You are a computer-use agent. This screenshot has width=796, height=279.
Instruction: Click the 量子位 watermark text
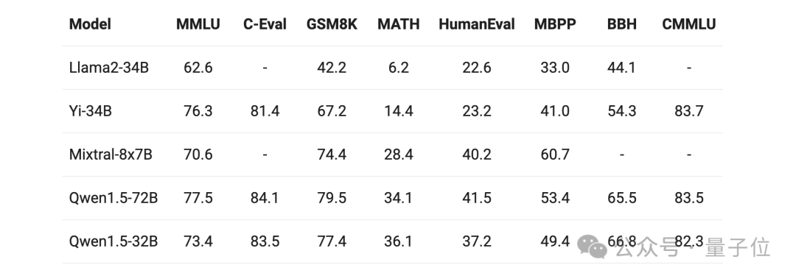[738, 247]
